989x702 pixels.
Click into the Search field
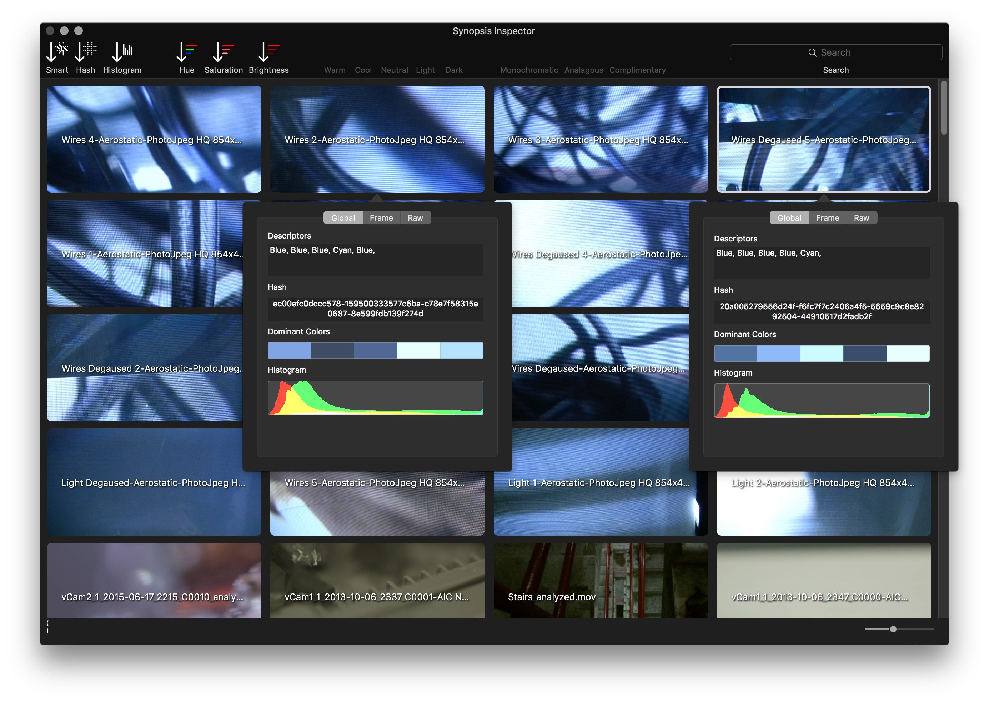coord(835,52)
